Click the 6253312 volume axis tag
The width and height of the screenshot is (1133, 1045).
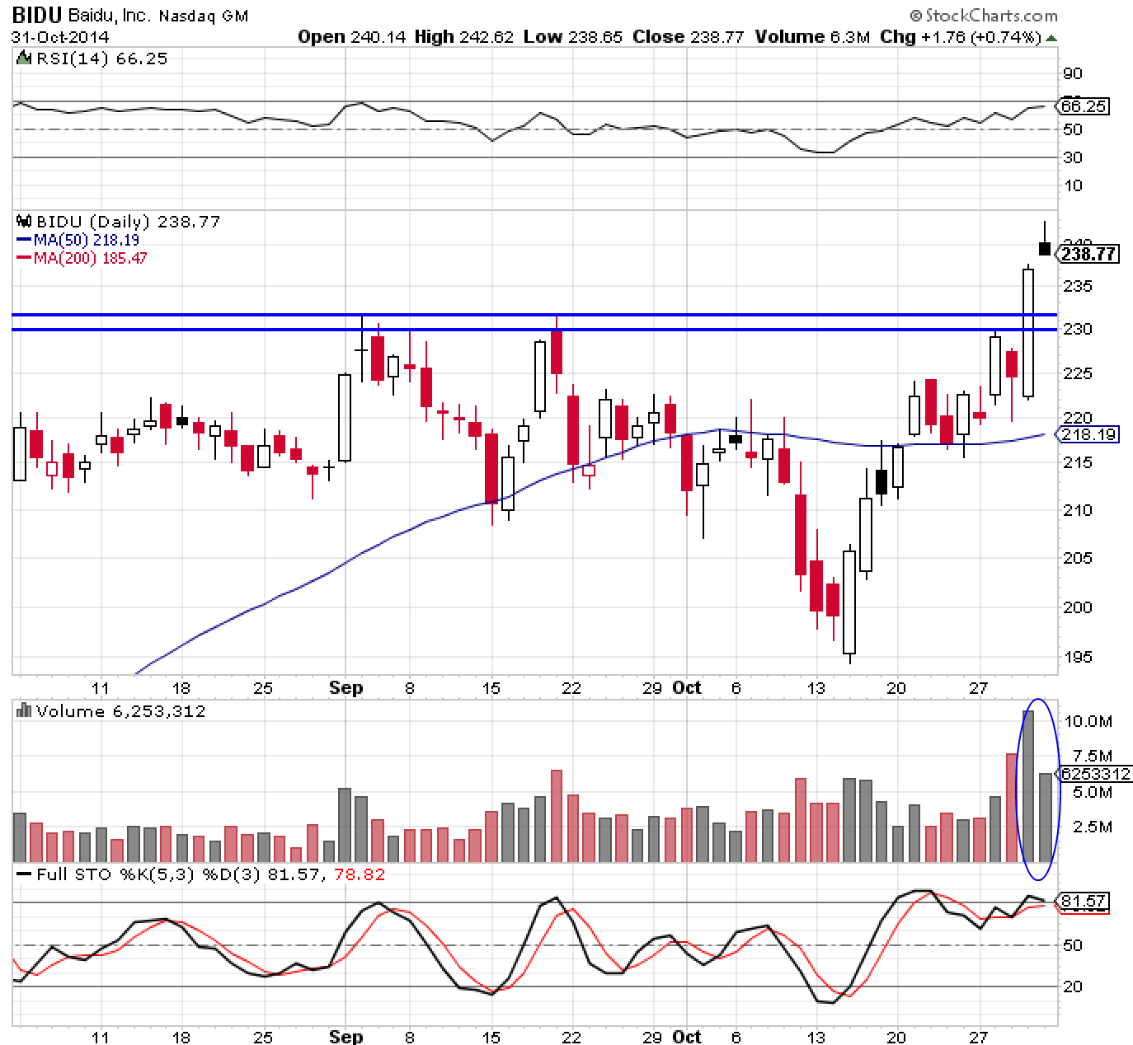[1095, 774]
